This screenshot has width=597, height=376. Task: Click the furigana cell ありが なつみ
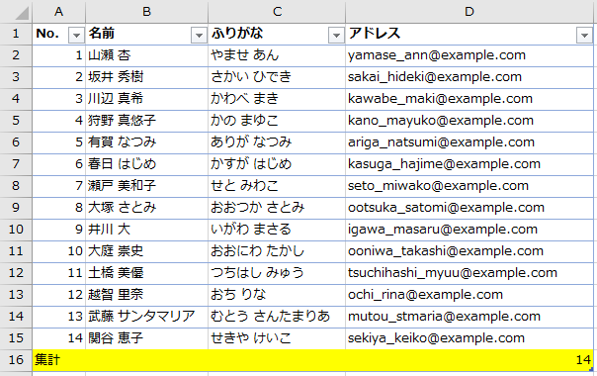click(277, 142)
